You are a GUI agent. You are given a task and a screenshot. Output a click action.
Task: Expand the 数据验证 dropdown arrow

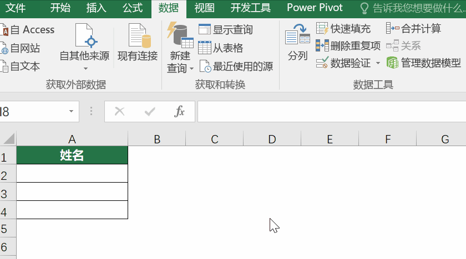378,63
